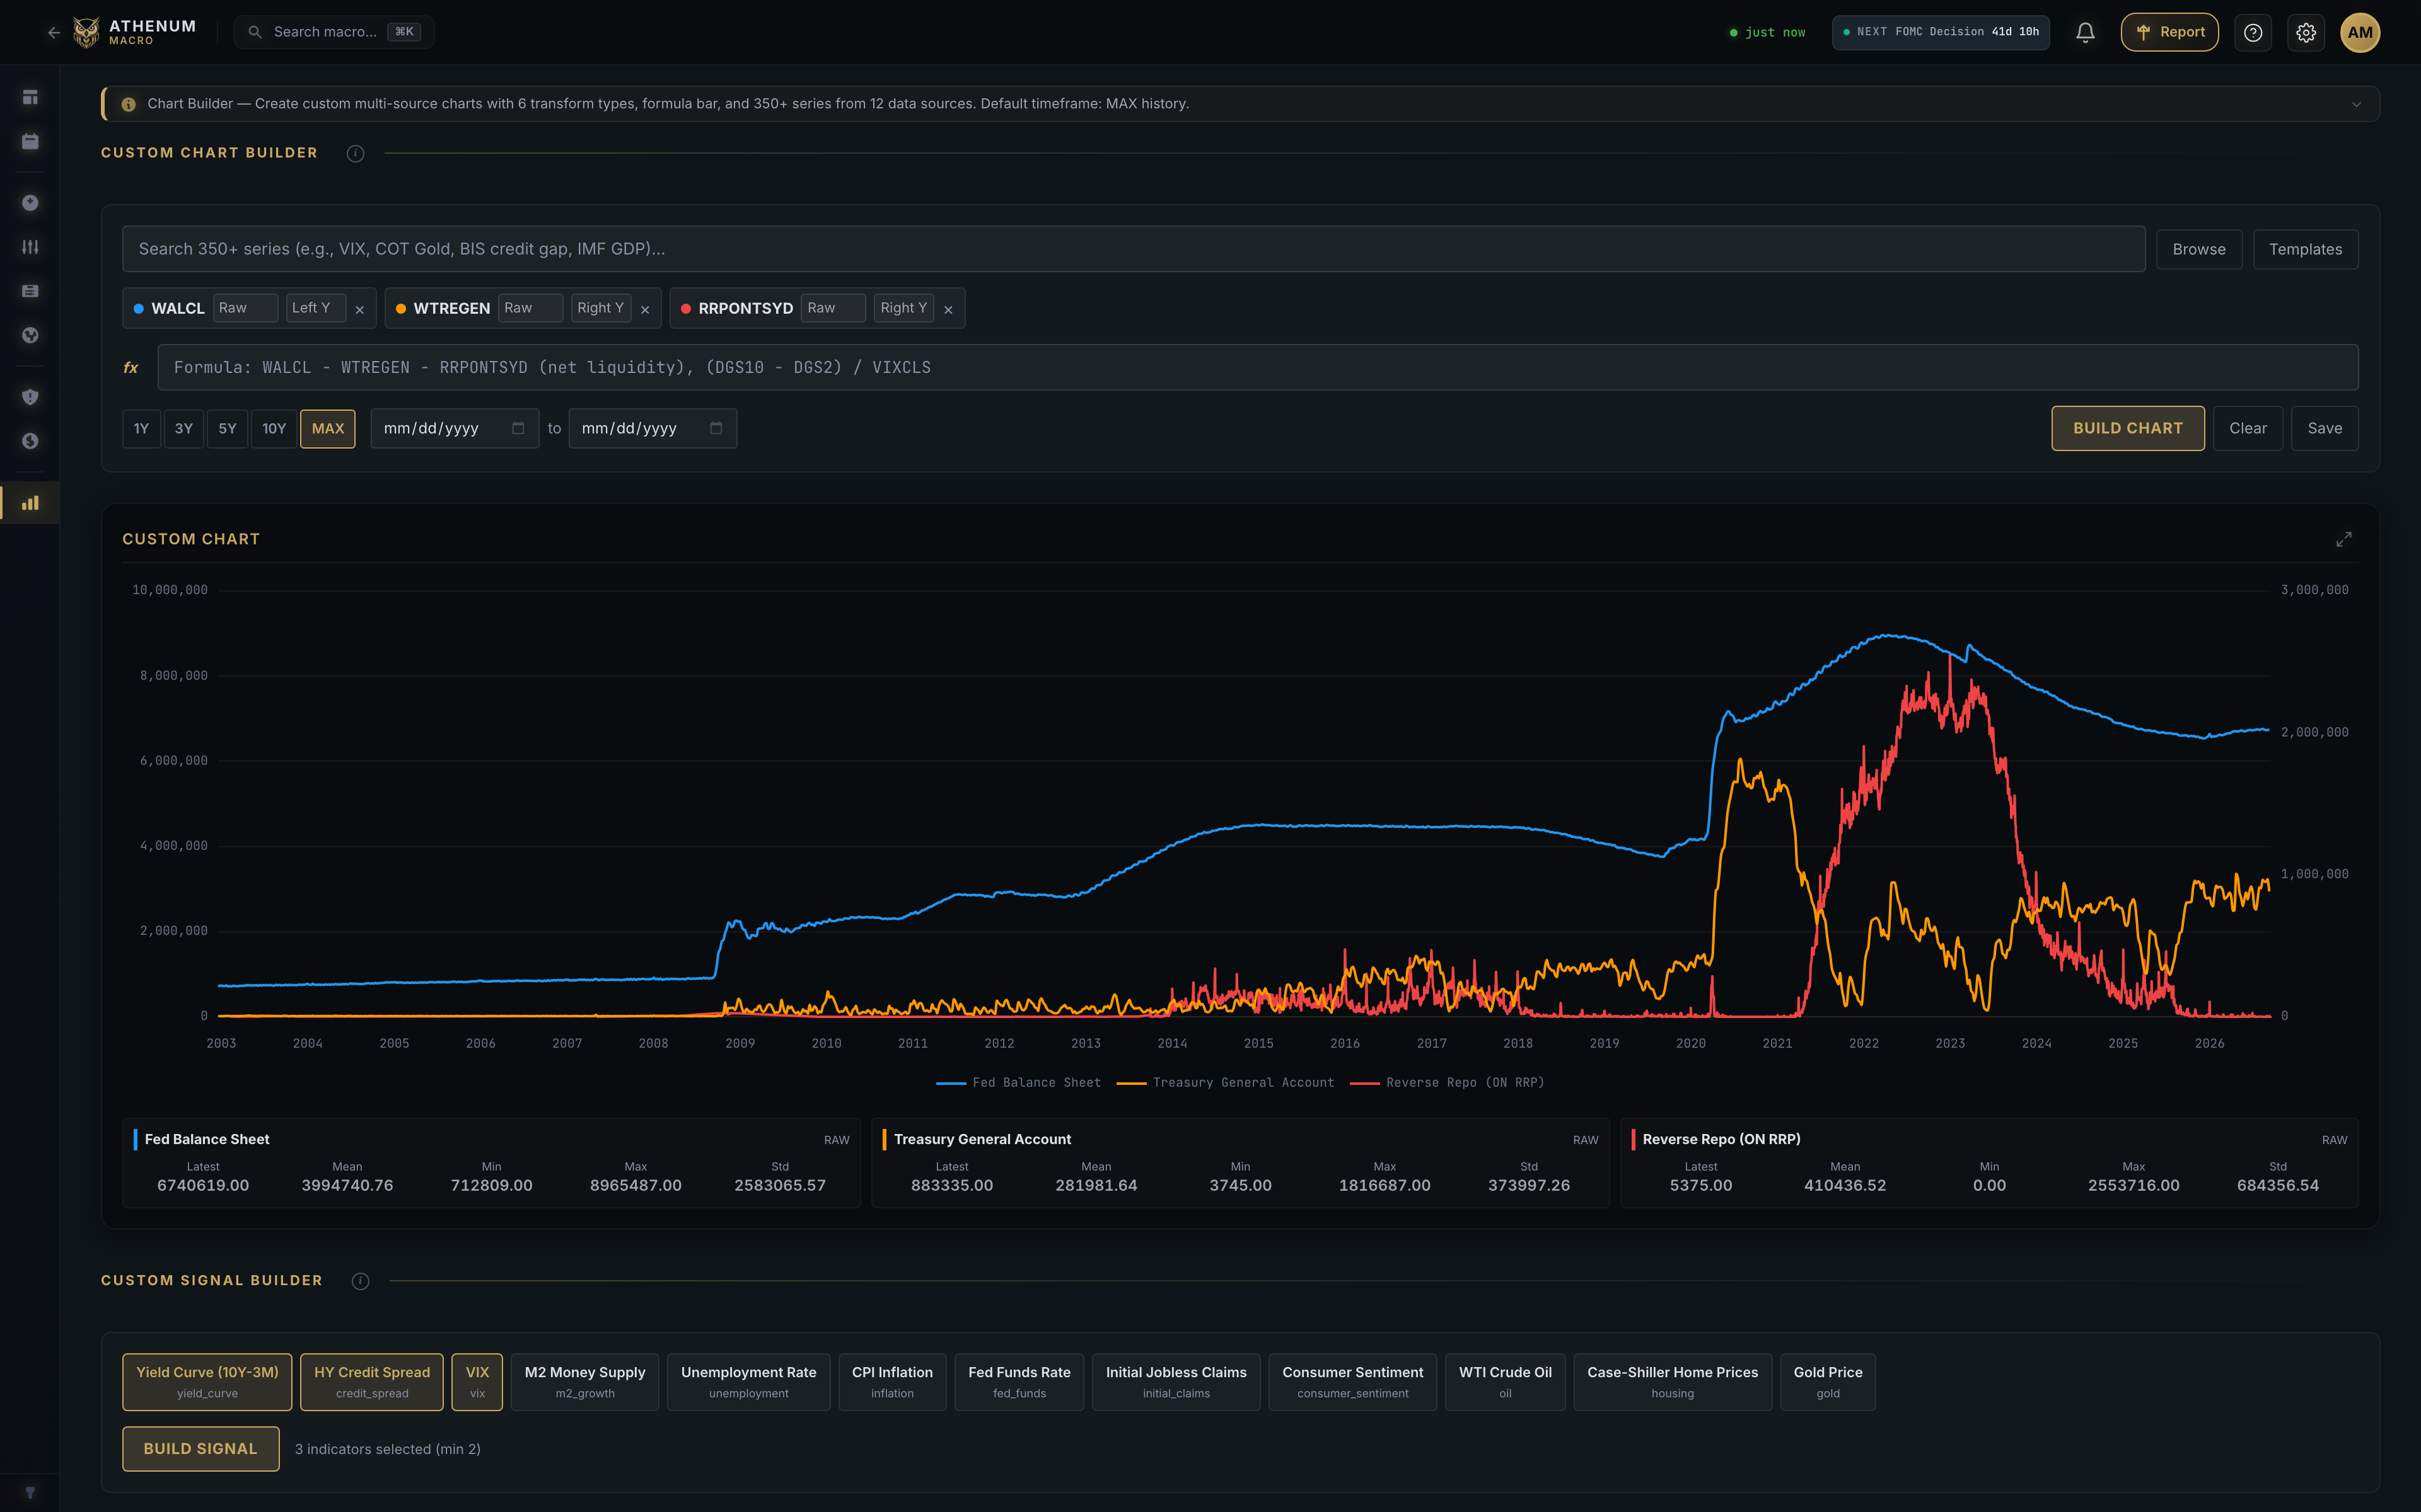Save the current chart

click(x=2324, y=428)
